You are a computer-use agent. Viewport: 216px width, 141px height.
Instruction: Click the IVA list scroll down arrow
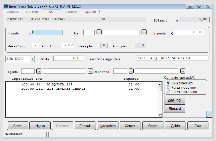160,115
